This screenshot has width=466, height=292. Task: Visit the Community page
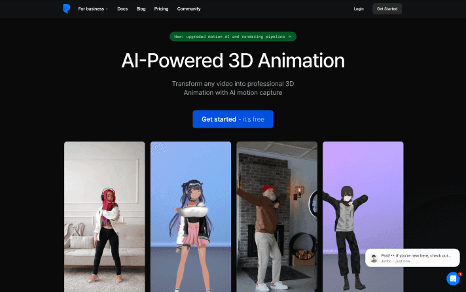coord(188,9)
